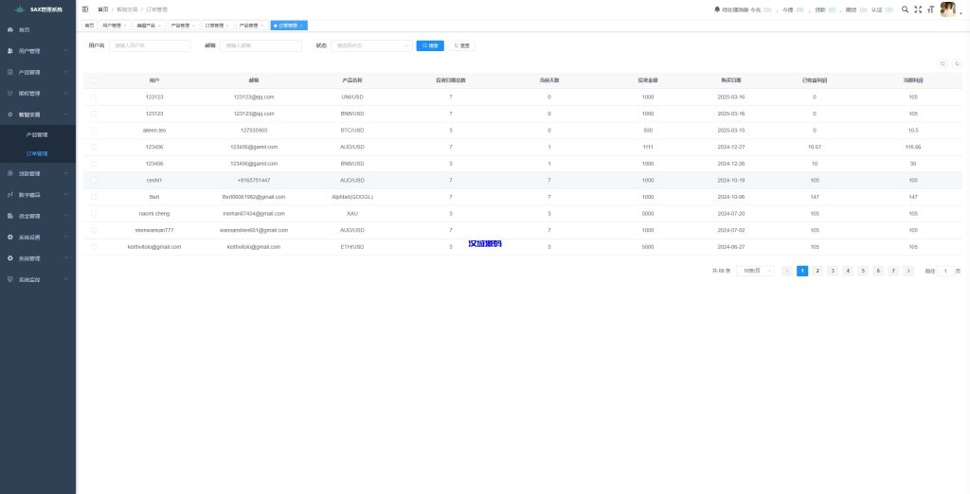Open the 状态 status dropdown

tap(370, 45)
